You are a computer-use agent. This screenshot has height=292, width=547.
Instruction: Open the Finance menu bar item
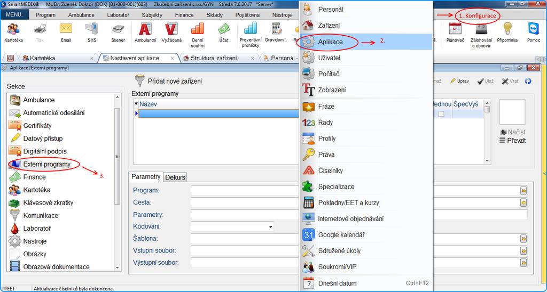(184, 15)
